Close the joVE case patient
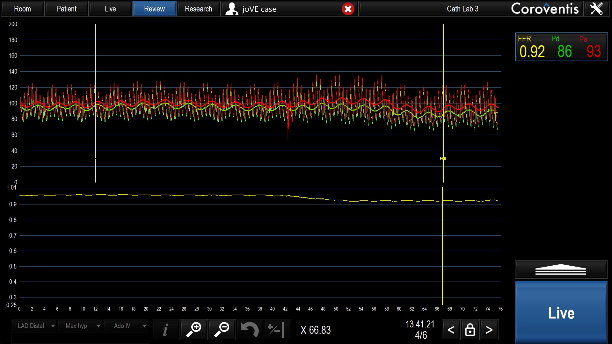The height and width of the screenshot is (344, 612). click(x=348, y=9)
